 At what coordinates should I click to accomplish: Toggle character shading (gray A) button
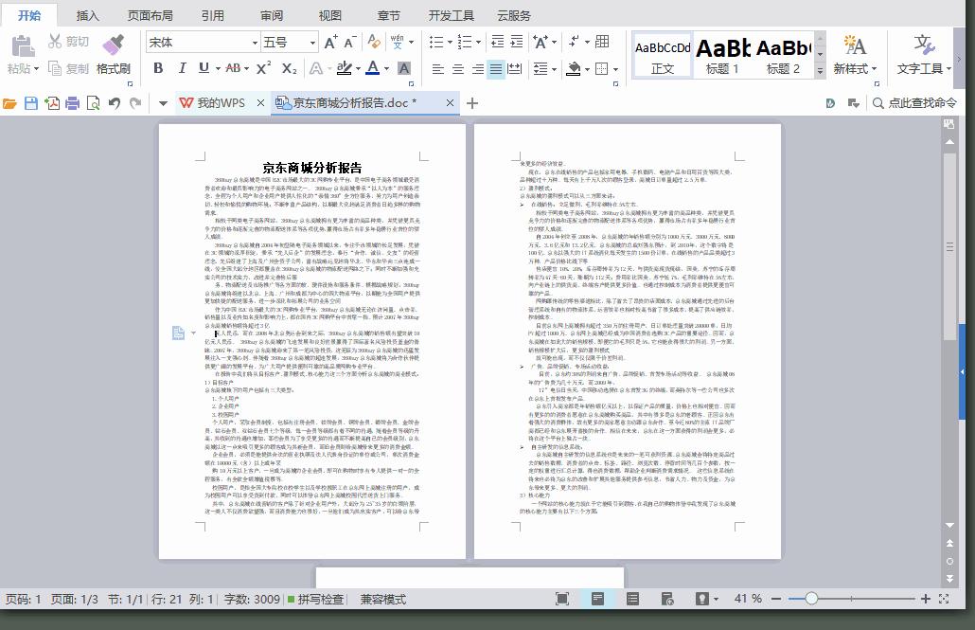coord(403,68)
